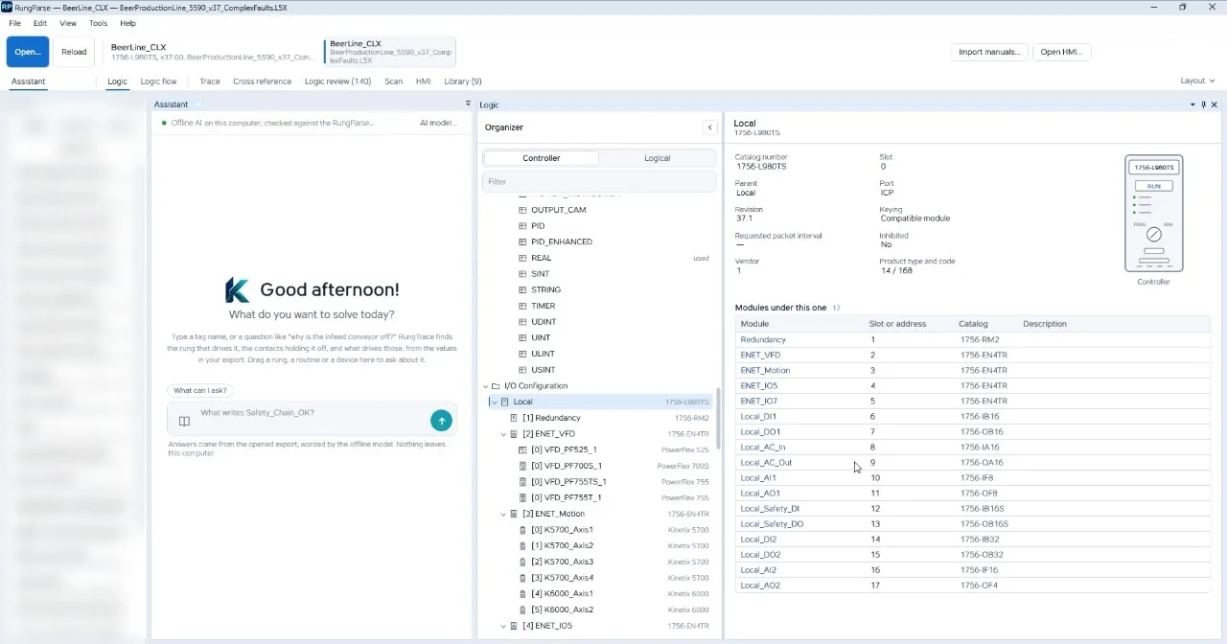Screen dimensions: 1227x644
Task: Click the Catalog column header
Action: click(x=973, y=324)
